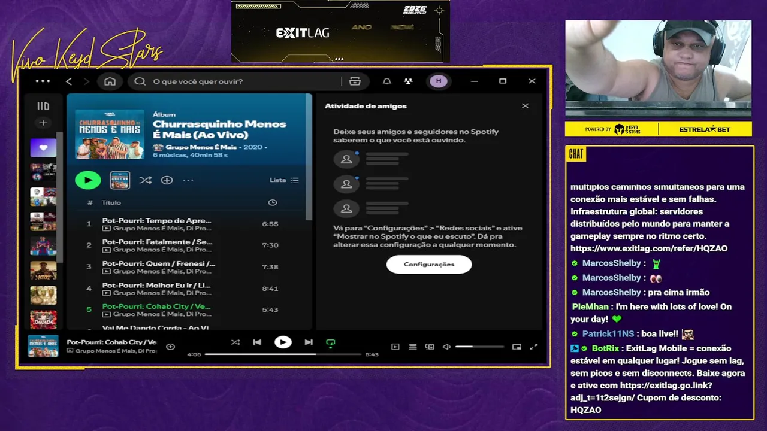Image resolution: width=767 pixels, height=431 pixels.
Task: Open the profile avatar 'H' menu
Action: pyautogui.click(x=438, y=81)
